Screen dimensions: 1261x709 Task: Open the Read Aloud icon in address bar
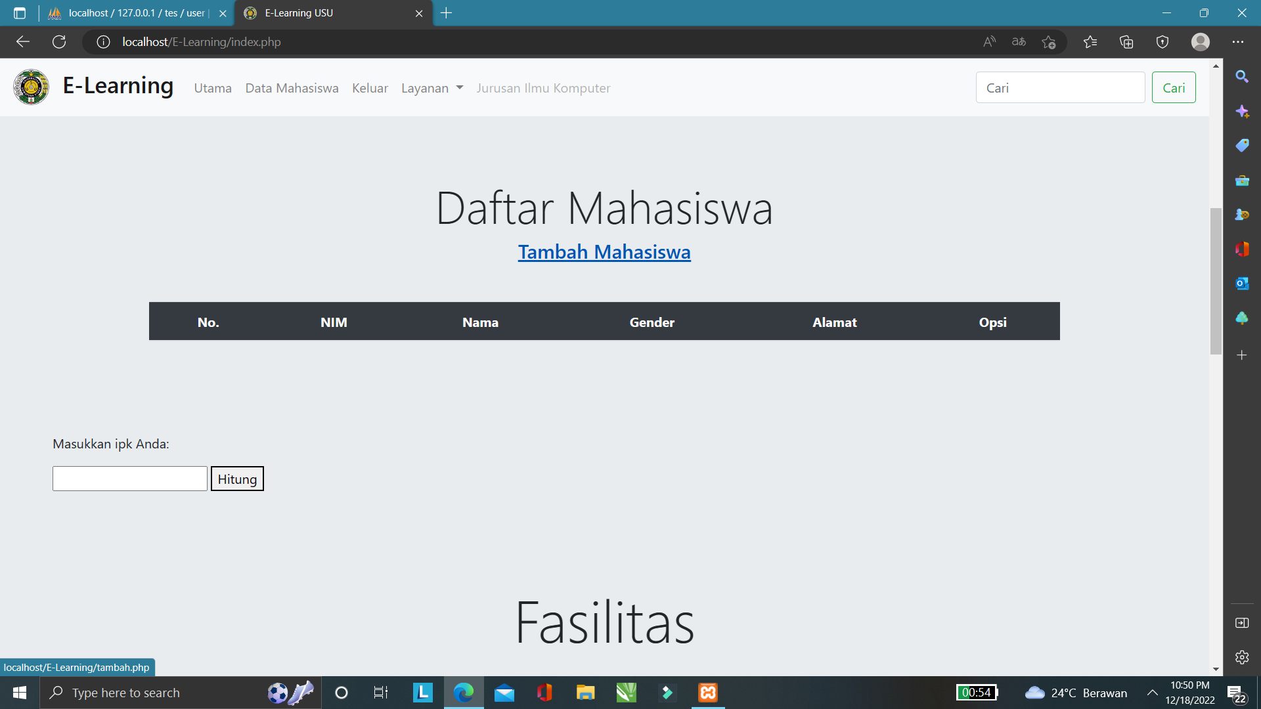tap(989, 42)
